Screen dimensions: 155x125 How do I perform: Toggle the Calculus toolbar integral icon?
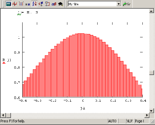[34, 4]
